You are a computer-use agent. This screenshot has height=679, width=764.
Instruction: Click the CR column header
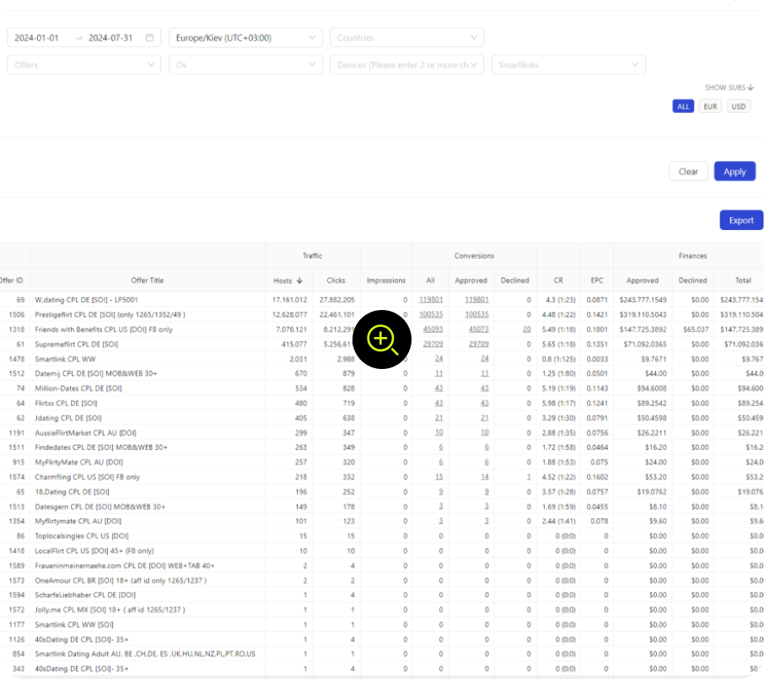click(x=558, y=281)
